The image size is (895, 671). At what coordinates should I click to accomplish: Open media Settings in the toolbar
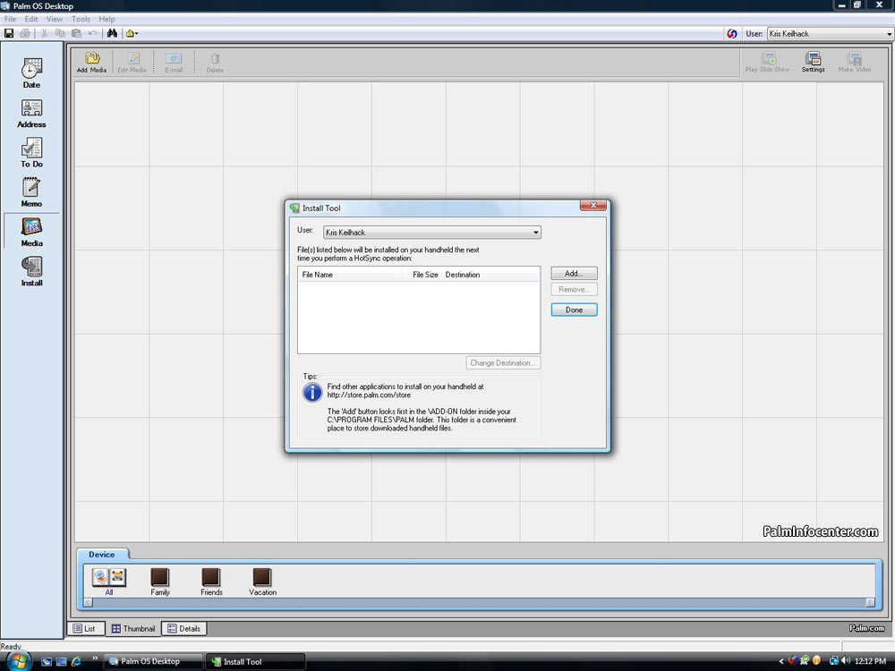pos(813,63)
